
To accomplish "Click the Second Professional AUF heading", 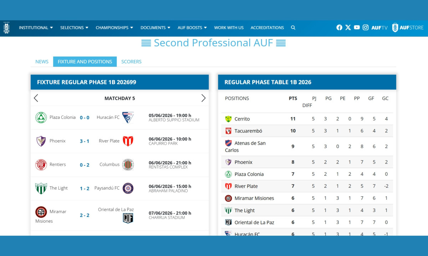I will (x=213, y=43).
